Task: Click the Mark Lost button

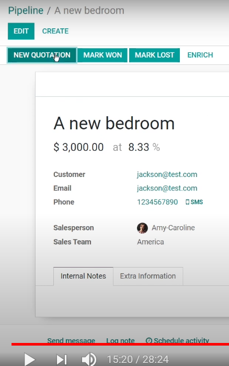Action: tap(154, 55)
